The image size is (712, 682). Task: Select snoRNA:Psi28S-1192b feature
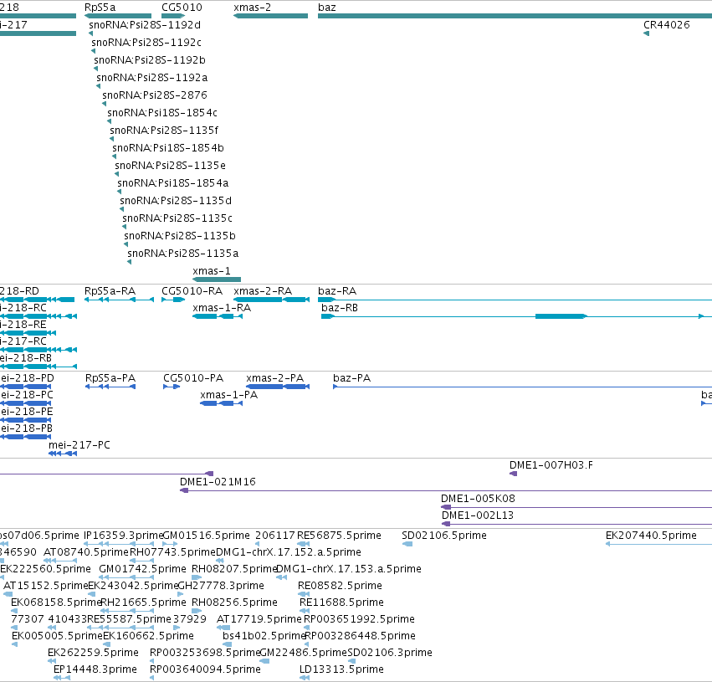point(96,69)
